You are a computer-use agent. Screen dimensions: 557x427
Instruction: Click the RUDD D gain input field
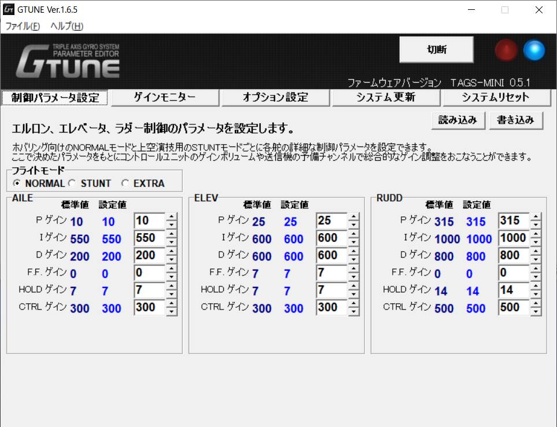514,255
